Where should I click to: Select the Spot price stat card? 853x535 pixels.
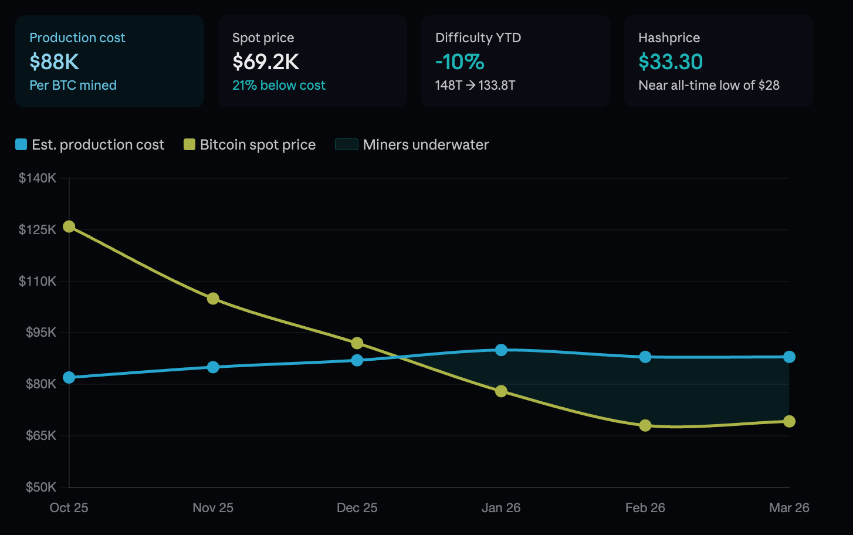[x=313, y=61]
